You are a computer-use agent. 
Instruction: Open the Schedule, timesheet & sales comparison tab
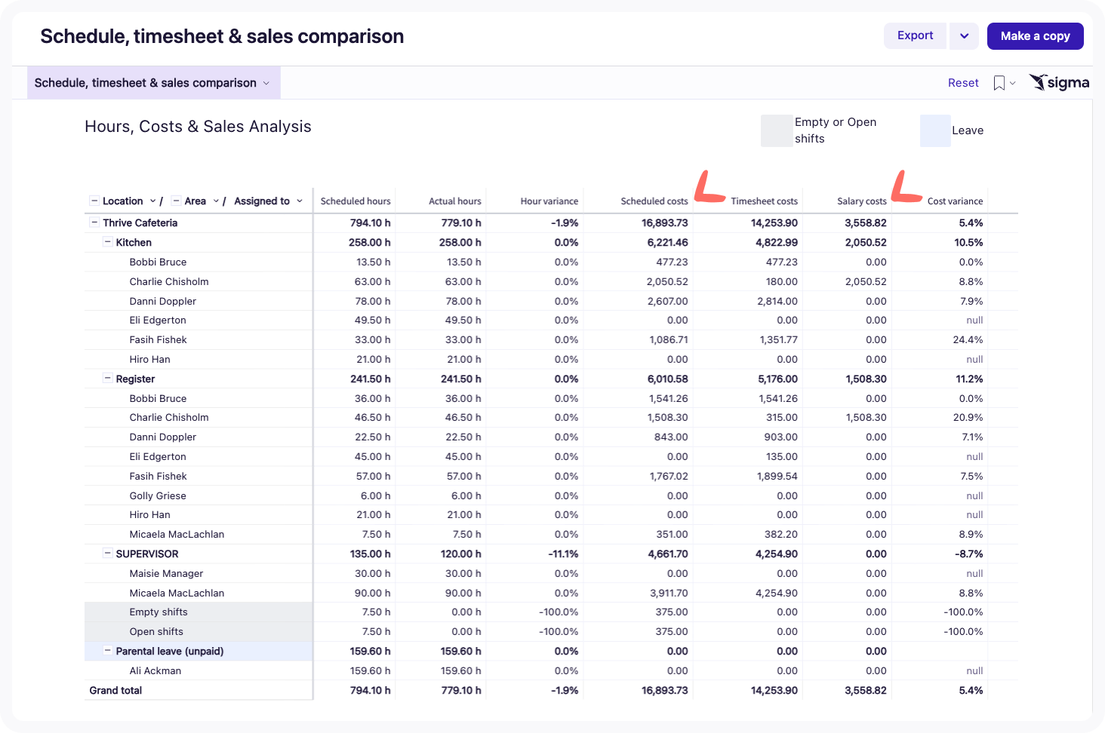[x=153, y=83]
